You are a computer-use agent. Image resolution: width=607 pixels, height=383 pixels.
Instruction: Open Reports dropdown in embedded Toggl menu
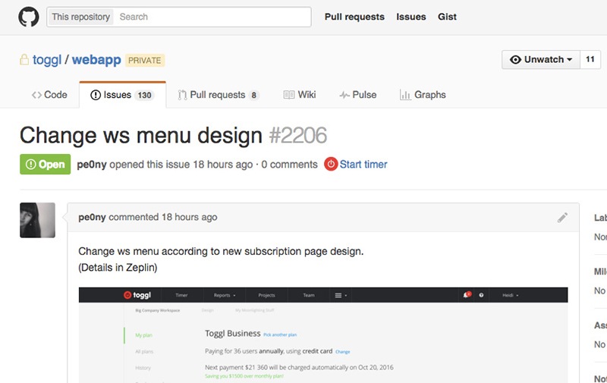[x=225, y=295]
